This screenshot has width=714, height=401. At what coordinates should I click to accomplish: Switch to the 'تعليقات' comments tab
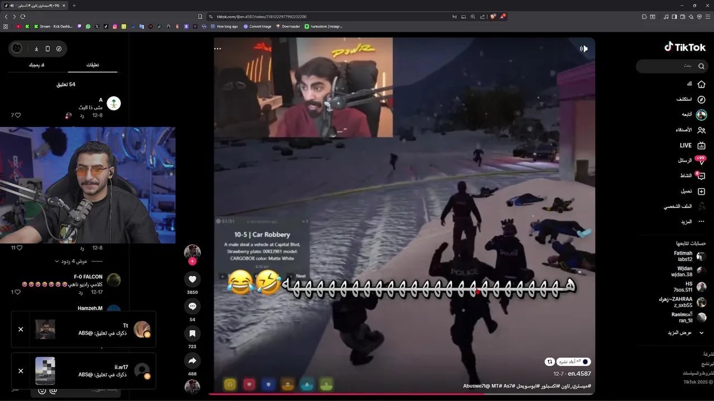click(93, 65)
